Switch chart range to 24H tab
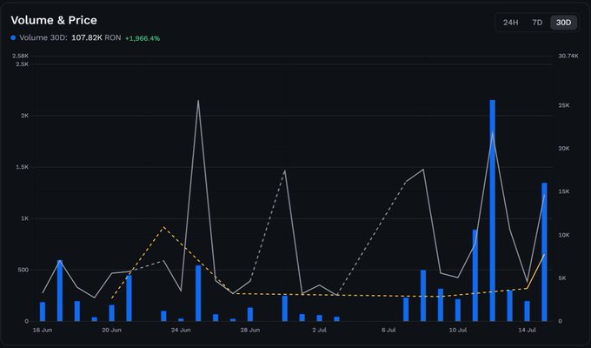Image resolution: width=591 pixels, height=348 pixels. 510,23
